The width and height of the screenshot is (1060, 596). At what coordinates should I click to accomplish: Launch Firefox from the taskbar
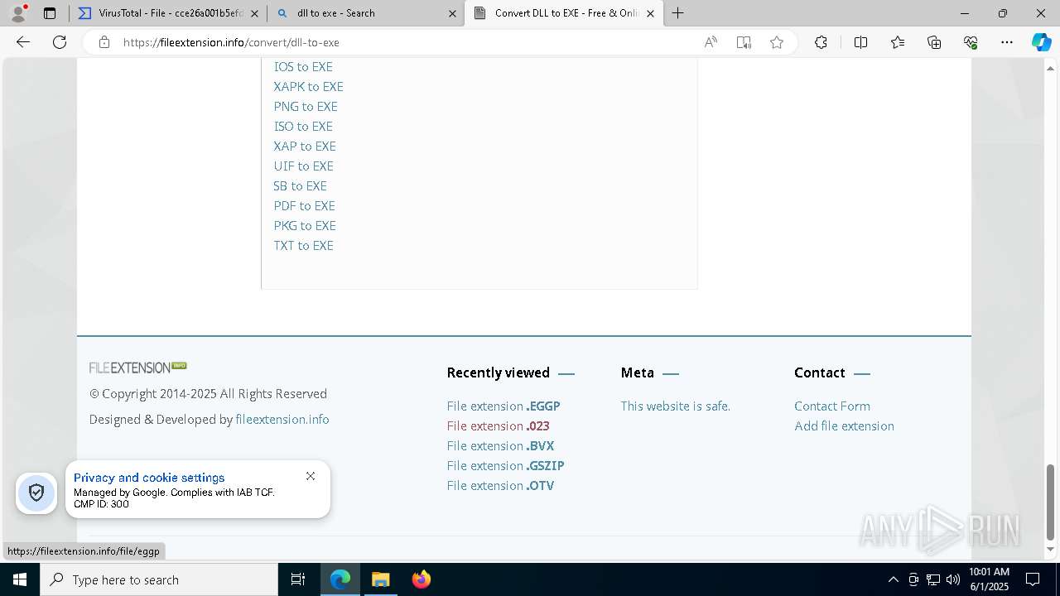tap(422, 579)
